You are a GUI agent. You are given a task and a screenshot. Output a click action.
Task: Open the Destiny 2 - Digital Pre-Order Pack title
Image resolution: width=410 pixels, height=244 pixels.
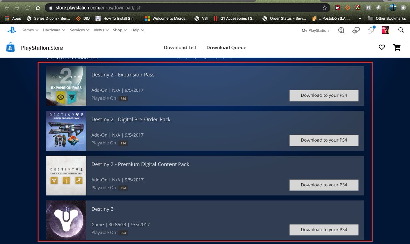(131, 119)
